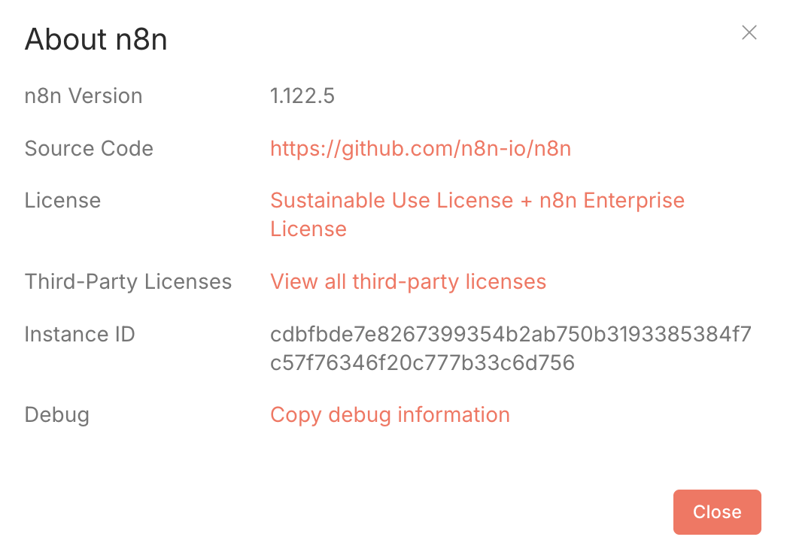Click the wrapped "License" word of the license link

point(308,229)
